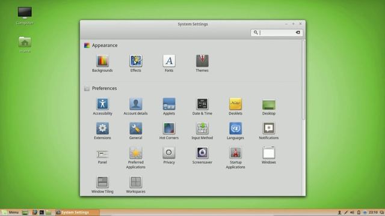
Task: Open the Fonts settings
Action: click(x=169, y=64)
